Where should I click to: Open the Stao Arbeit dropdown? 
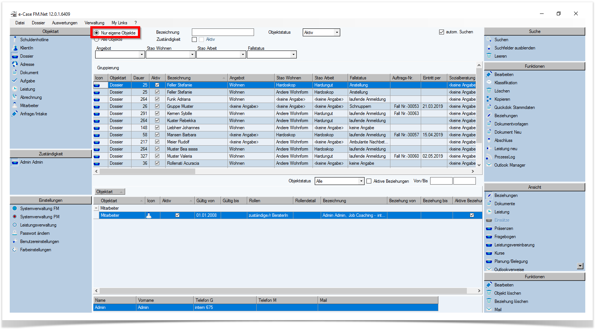(x=243, y=55)
